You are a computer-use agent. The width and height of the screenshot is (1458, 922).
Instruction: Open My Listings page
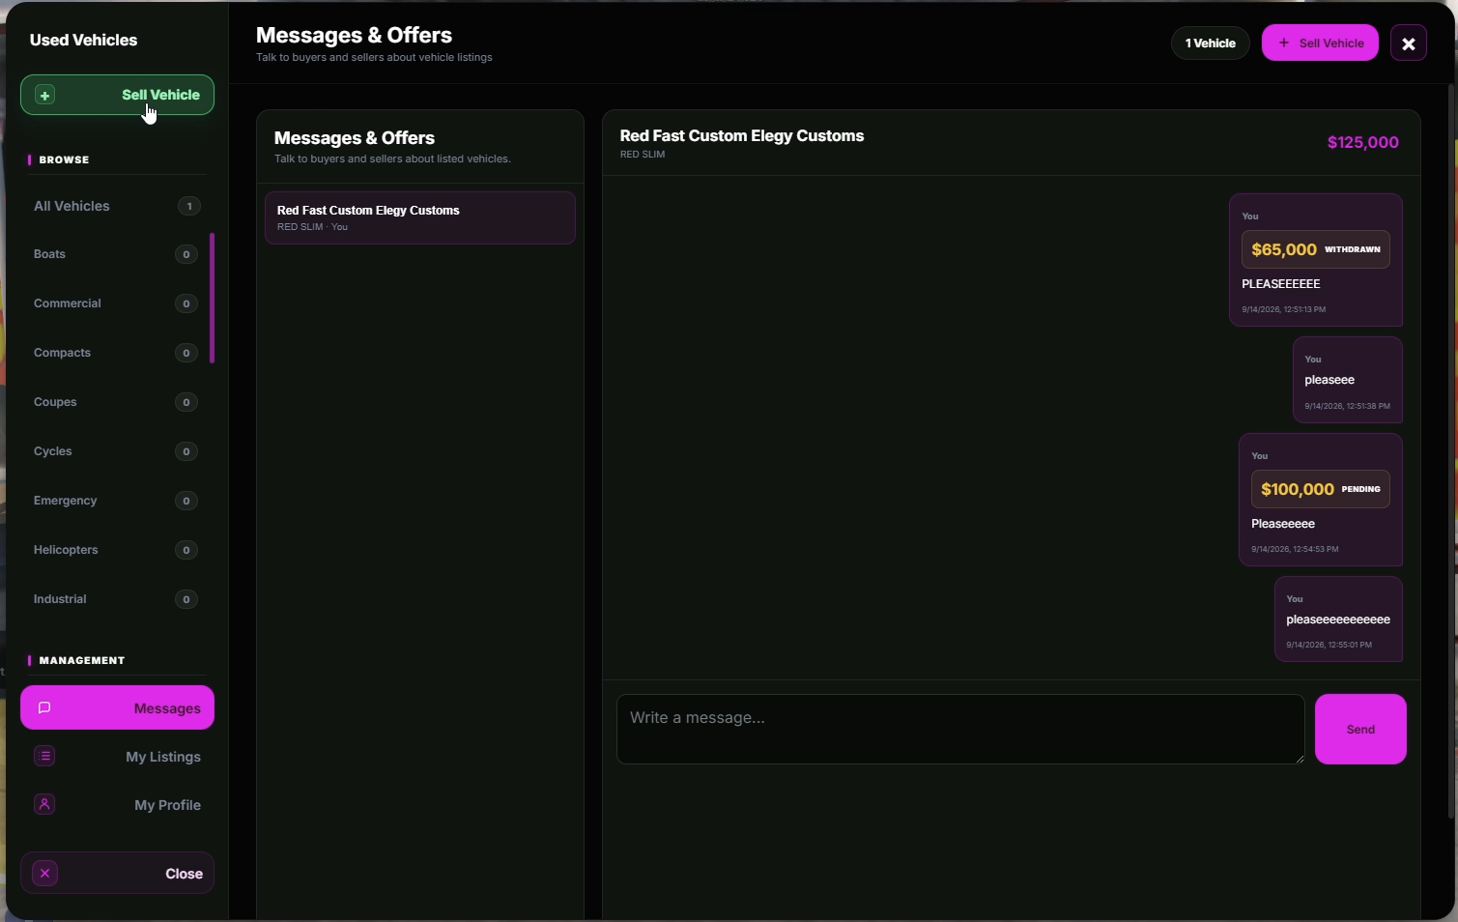pos(117,757)
